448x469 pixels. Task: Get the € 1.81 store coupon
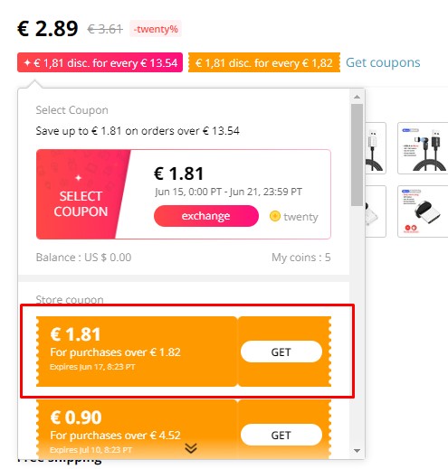point(281,352)
